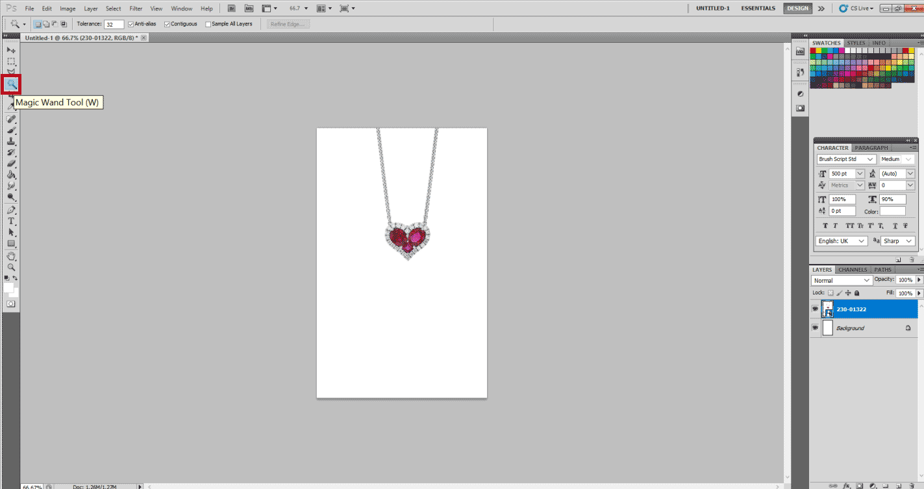Select the Horizontal Type tool

(x=11, y=221)
